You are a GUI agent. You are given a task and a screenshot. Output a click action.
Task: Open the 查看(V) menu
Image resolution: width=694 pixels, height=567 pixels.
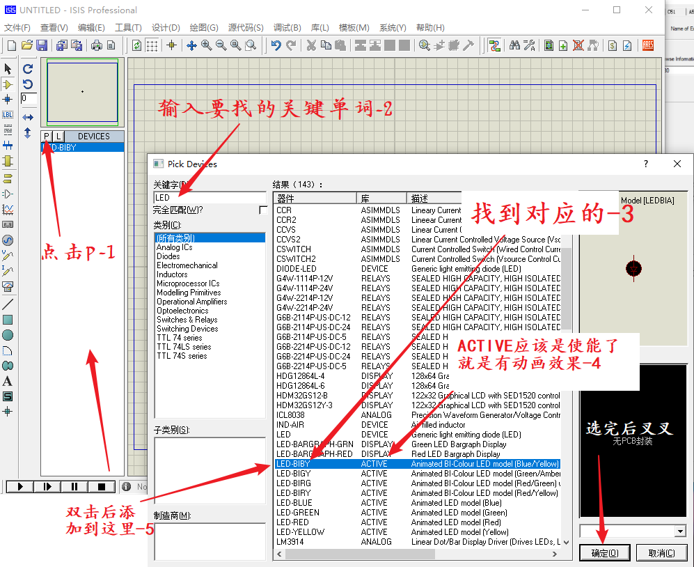pos(54,27)
